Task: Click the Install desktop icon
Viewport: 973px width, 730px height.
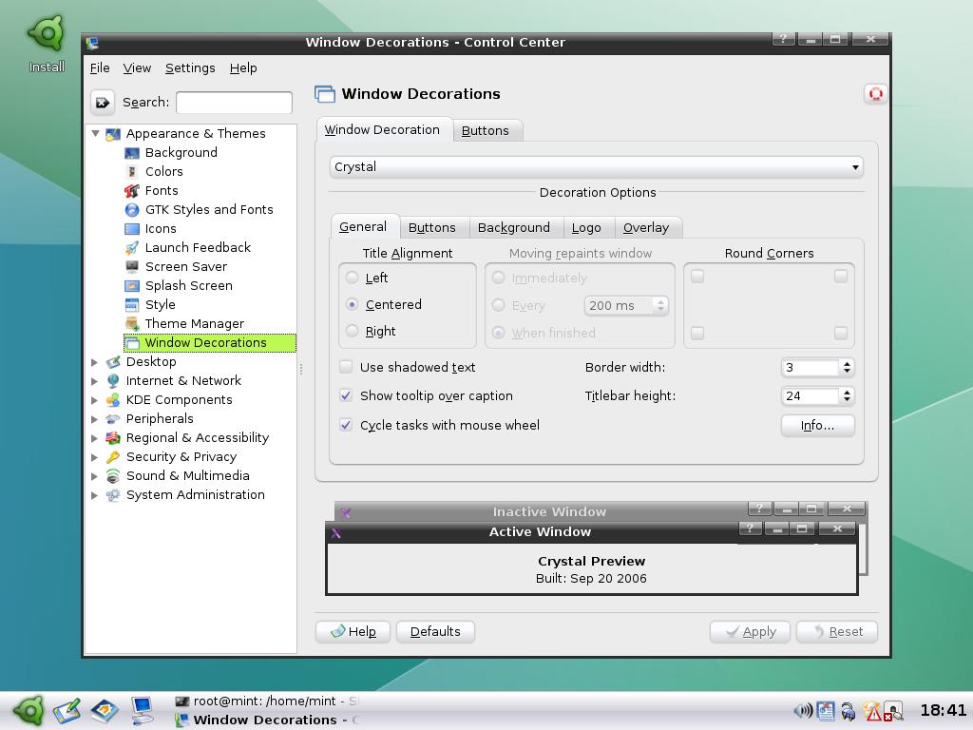Action: click(x=47, y=44)
